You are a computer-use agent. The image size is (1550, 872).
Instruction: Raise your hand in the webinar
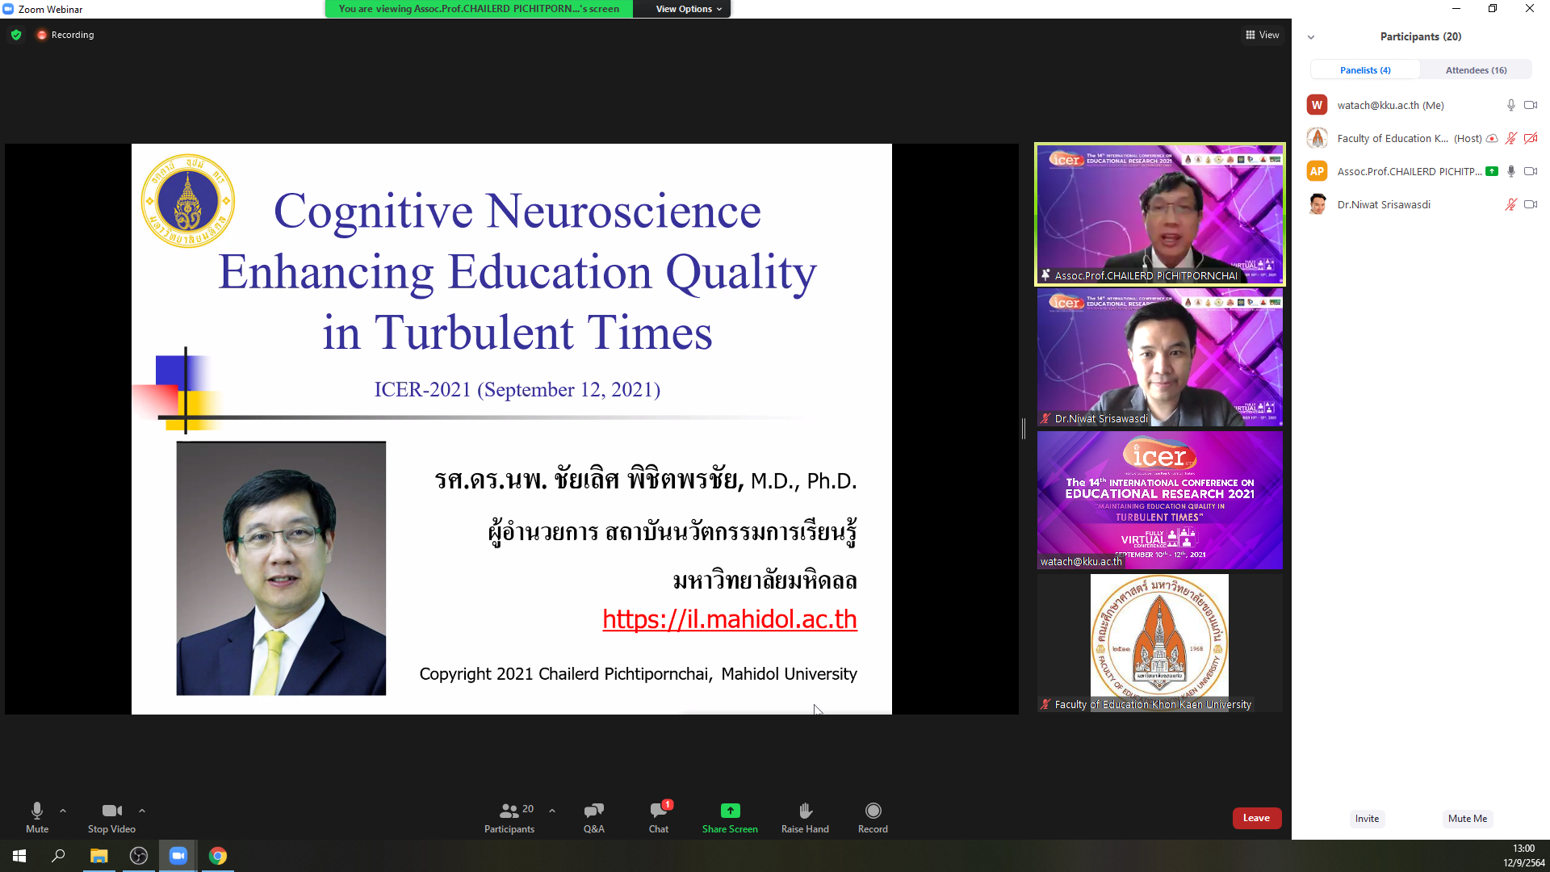[805, 811]
